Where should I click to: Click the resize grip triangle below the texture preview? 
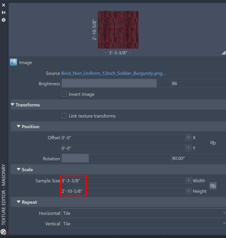(x=223, y=52)
